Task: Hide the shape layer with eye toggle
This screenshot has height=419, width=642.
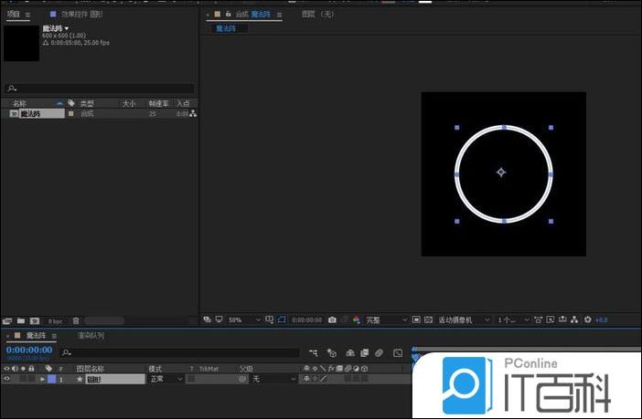Action: point(7,379)
